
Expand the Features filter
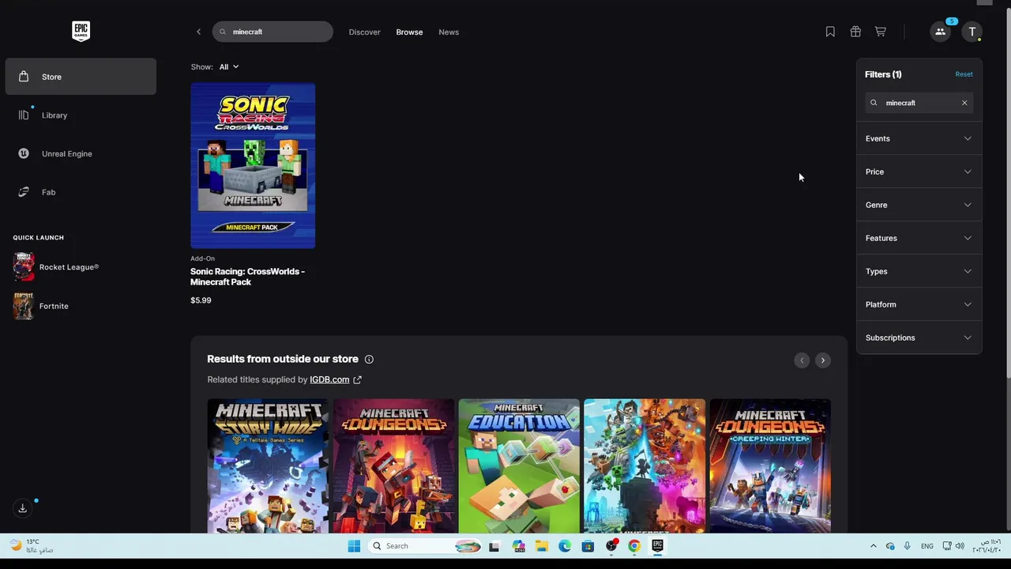click(919, 238)
